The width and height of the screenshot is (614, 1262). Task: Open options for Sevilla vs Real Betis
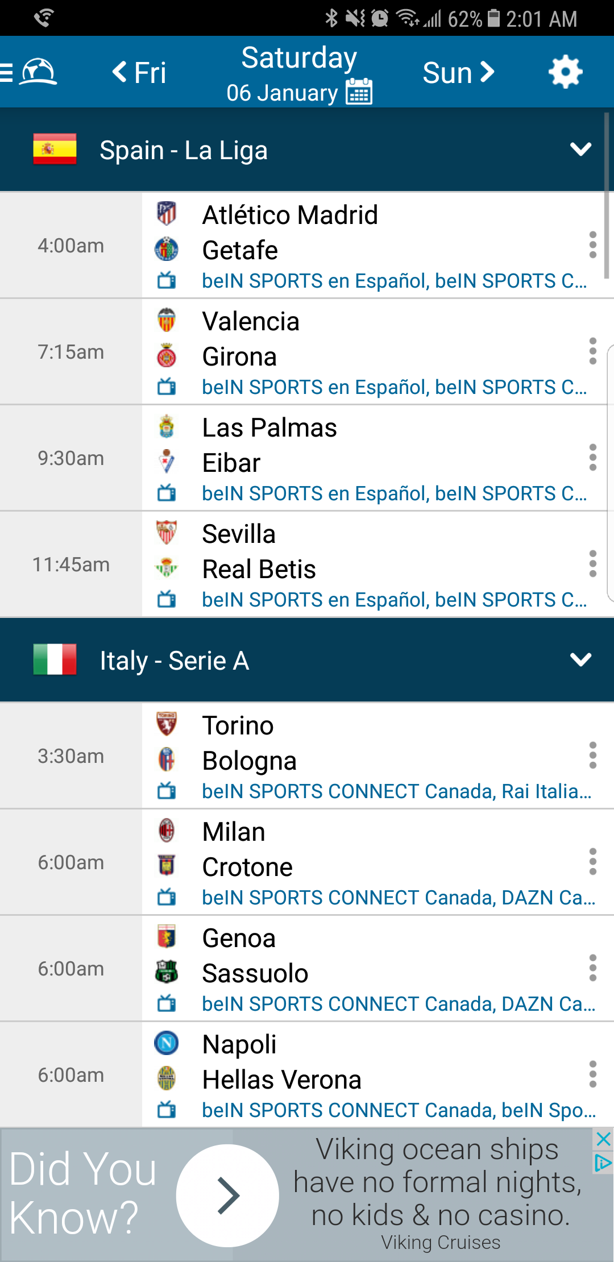pyautogui.click(x=592, y=564)
